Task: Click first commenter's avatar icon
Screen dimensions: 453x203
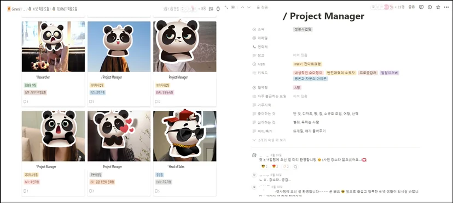Action: 254,155
